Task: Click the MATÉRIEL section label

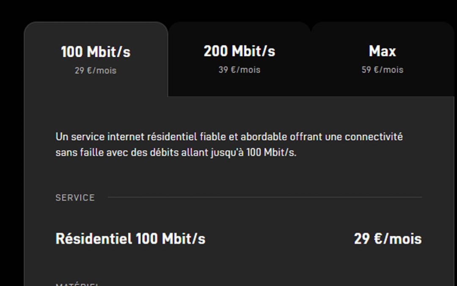Action: tap(77, 284)
